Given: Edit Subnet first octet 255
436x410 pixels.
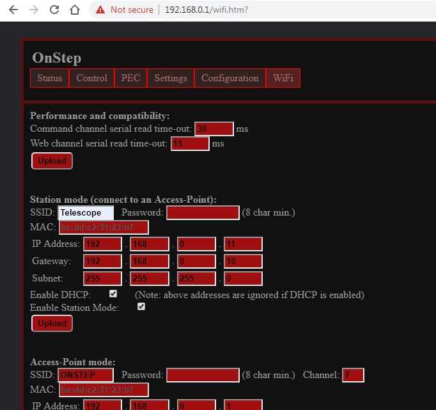Looking at the screenshot, I should tap(102, 278).
